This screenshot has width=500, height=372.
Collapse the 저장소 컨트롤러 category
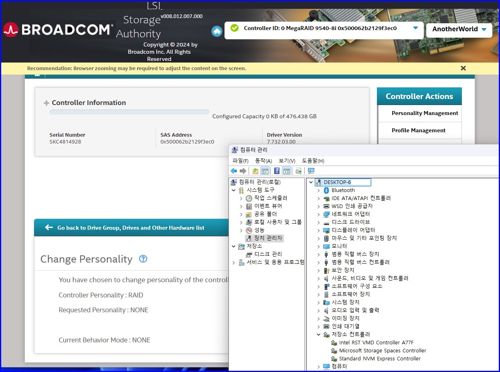(319, 334)
